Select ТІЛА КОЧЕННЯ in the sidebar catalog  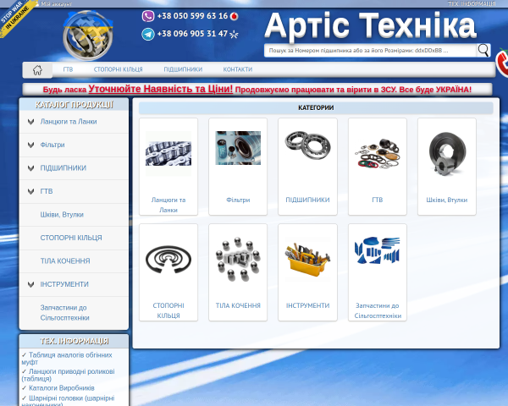point(65,261)
